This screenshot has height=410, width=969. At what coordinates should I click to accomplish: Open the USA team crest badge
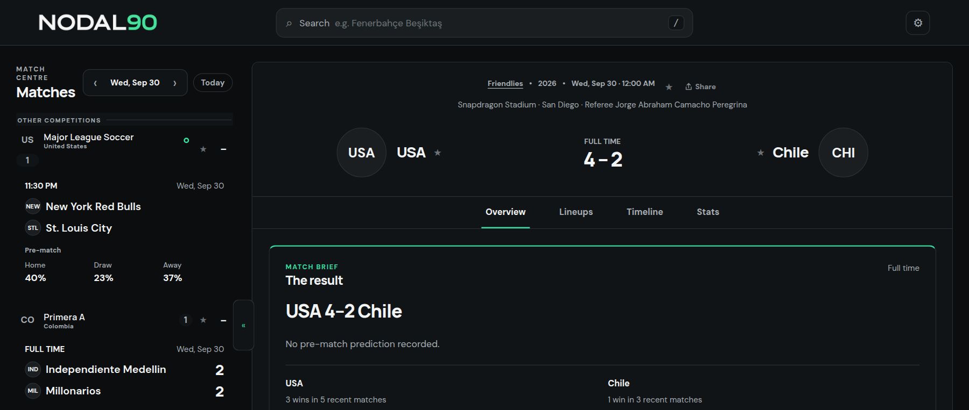coord(361,153)
